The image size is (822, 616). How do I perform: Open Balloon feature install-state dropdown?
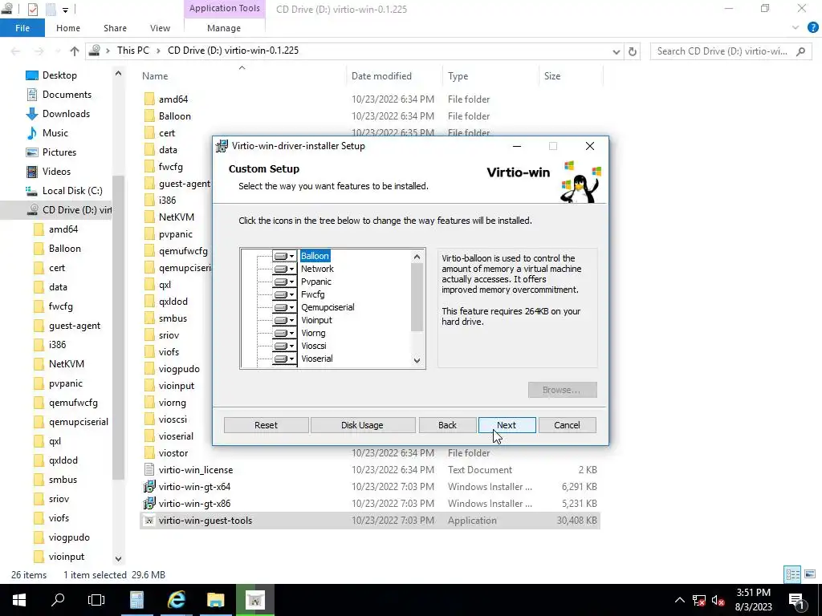pos(284,256)
